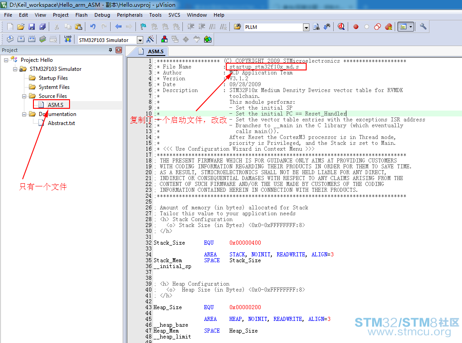Click the incremental find blue arrow icon
Screen dimensions: 462x343
click(327, 27)
